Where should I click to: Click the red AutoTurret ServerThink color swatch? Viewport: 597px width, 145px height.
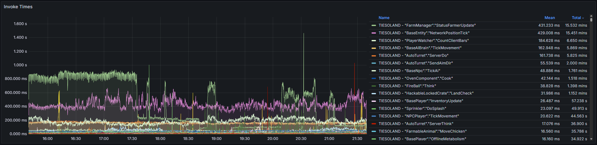coord(374,124)
